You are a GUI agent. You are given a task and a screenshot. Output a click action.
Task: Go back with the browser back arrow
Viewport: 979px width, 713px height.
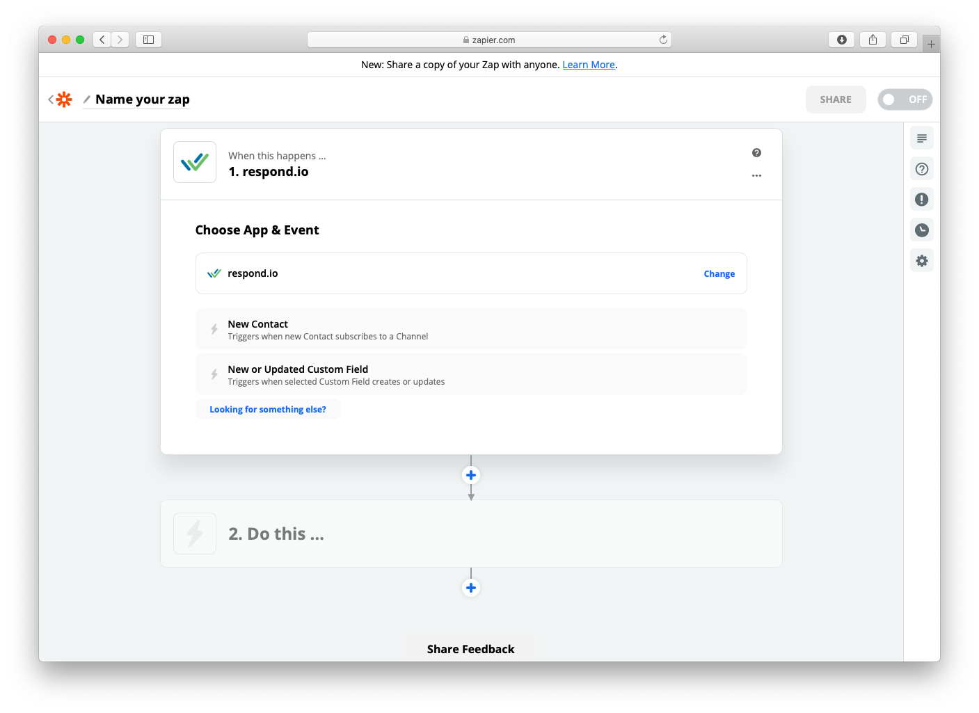coord(102,40)
